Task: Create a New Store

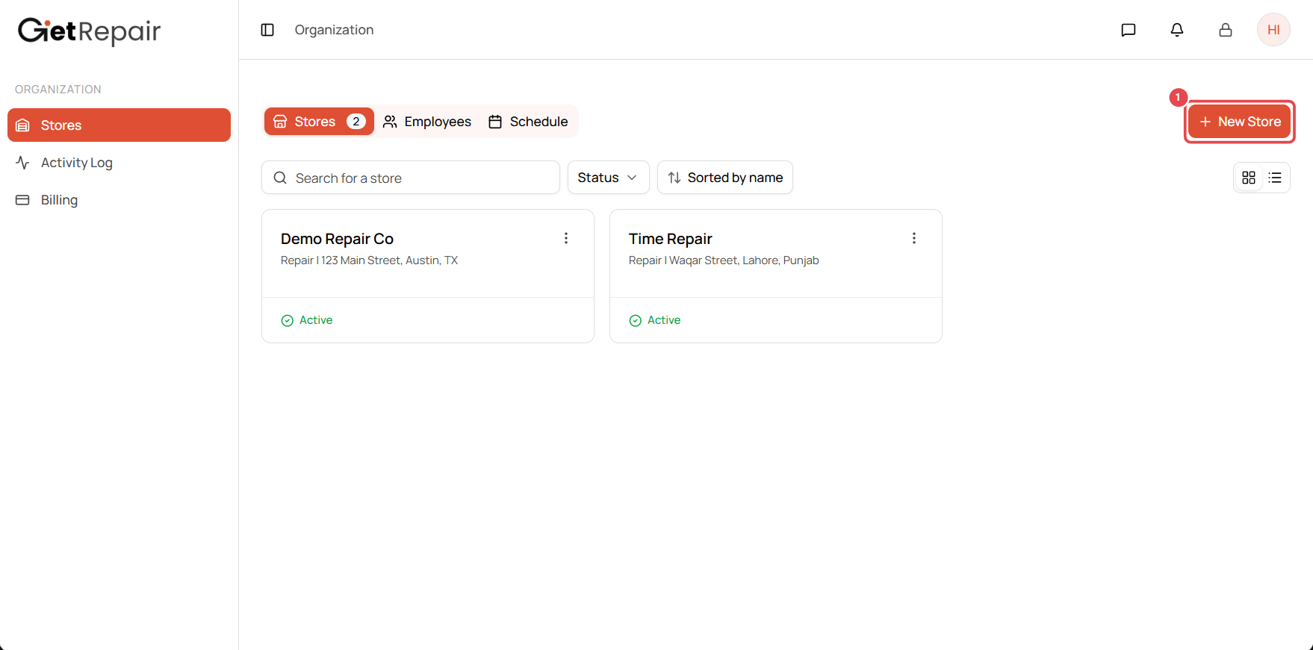Action: [x=1240, y=122]
